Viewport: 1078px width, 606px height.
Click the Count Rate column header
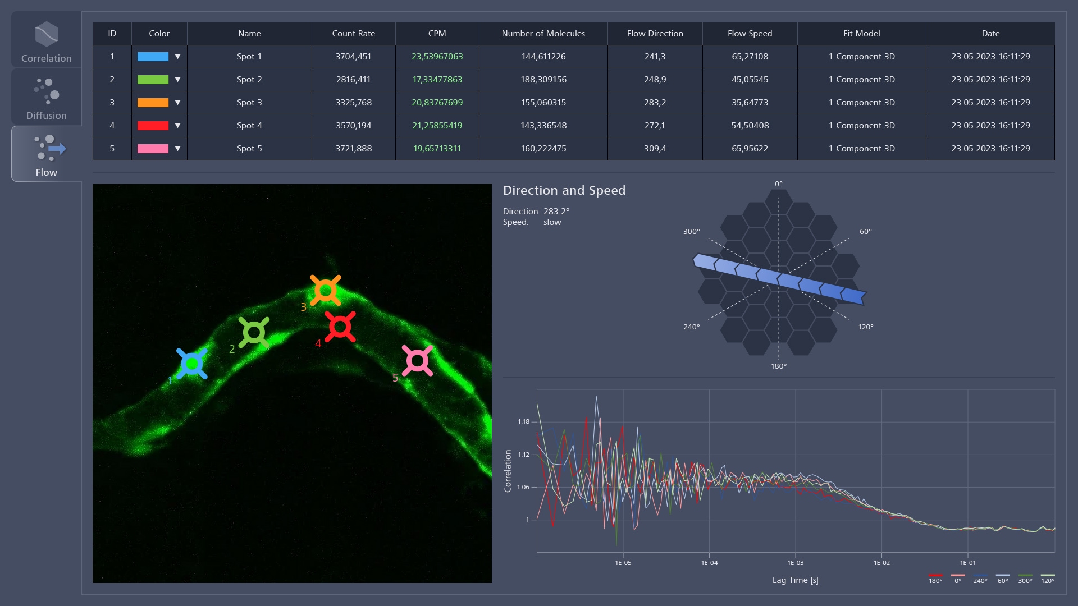coord(353,34)
